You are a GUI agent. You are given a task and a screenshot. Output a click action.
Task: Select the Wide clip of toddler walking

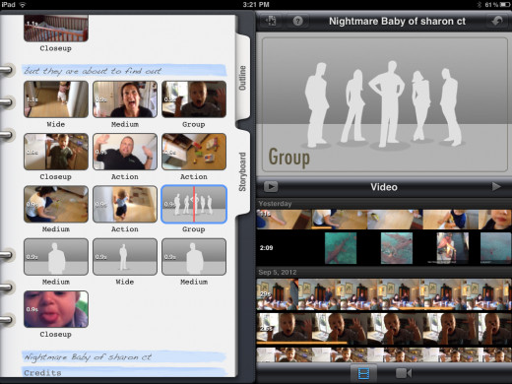56,99
